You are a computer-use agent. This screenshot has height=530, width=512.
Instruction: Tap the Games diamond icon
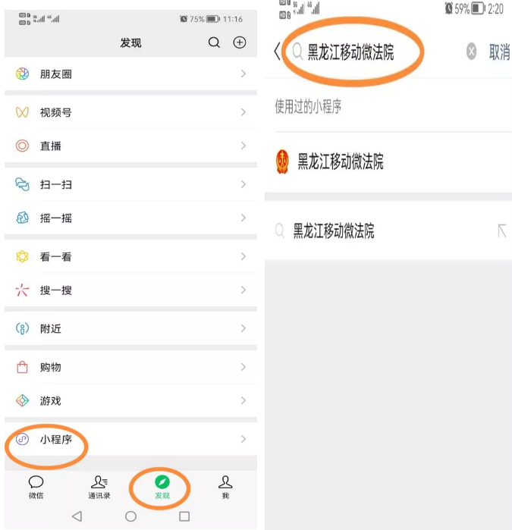22,400
